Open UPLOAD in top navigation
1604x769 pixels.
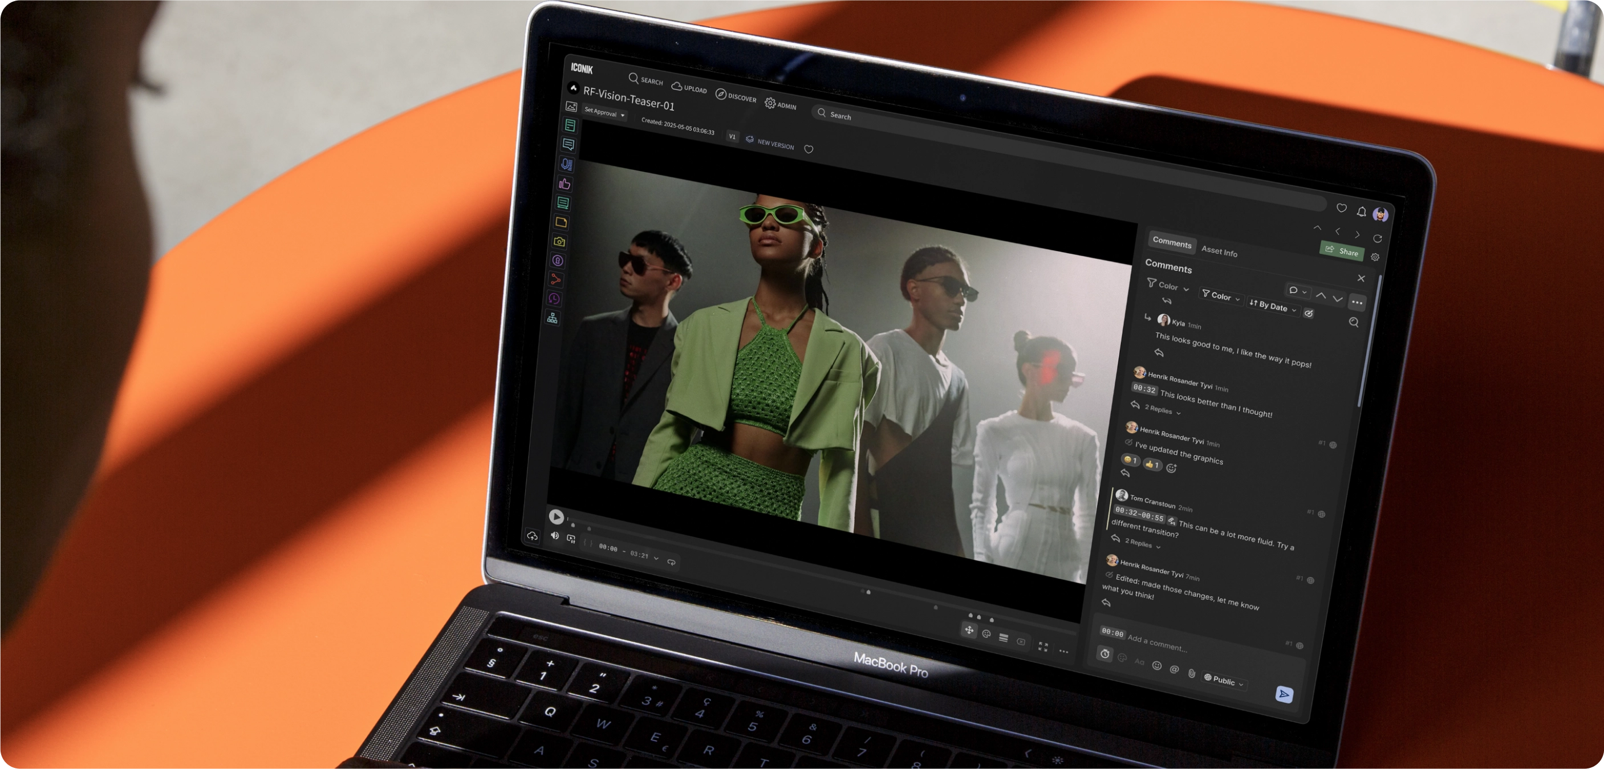pos(689,88)
